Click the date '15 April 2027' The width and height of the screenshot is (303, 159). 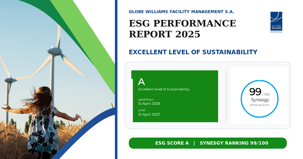click(x=149, y=114)
